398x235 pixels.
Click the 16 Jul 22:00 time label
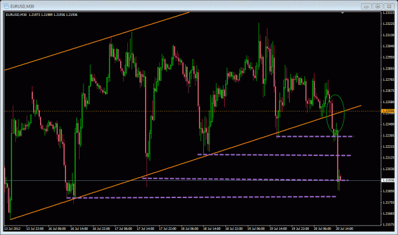(x=101, y=229)
